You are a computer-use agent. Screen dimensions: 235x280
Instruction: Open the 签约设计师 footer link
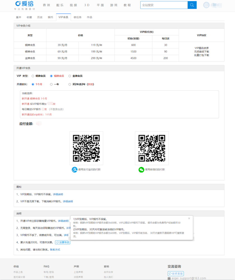[19, 277]
